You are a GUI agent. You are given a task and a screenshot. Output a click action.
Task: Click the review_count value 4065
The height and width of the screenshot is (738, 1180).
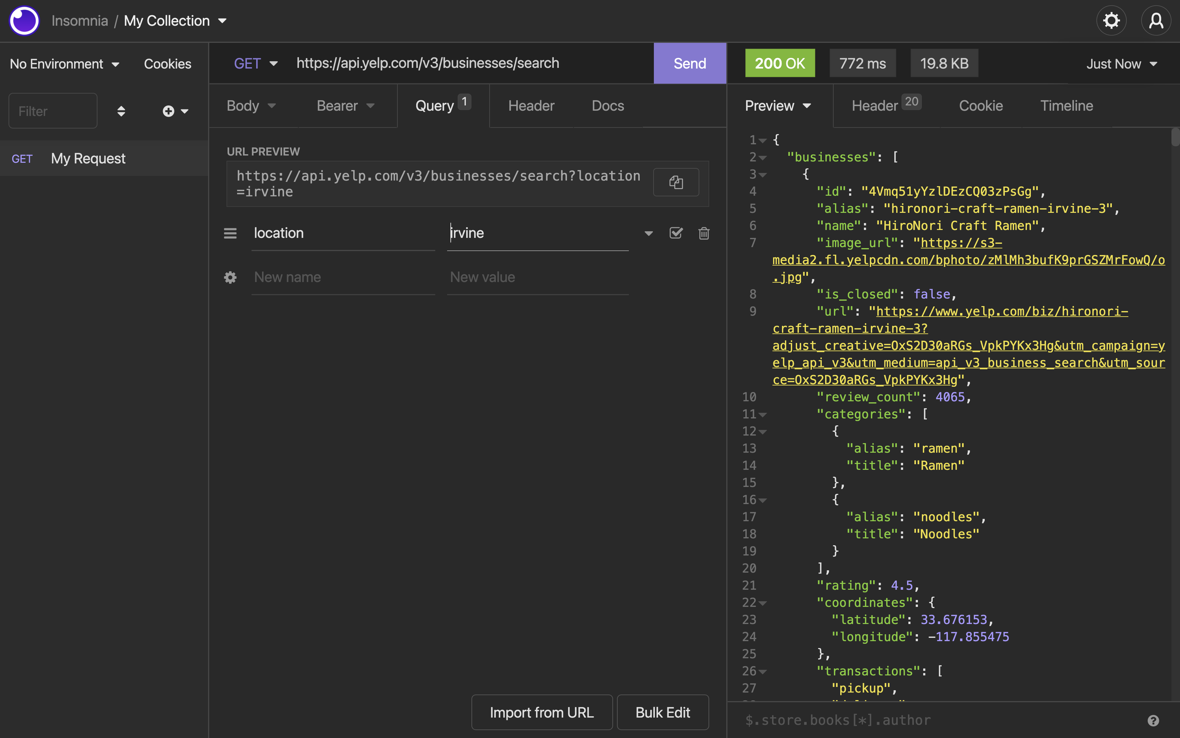tap(950, 397)
